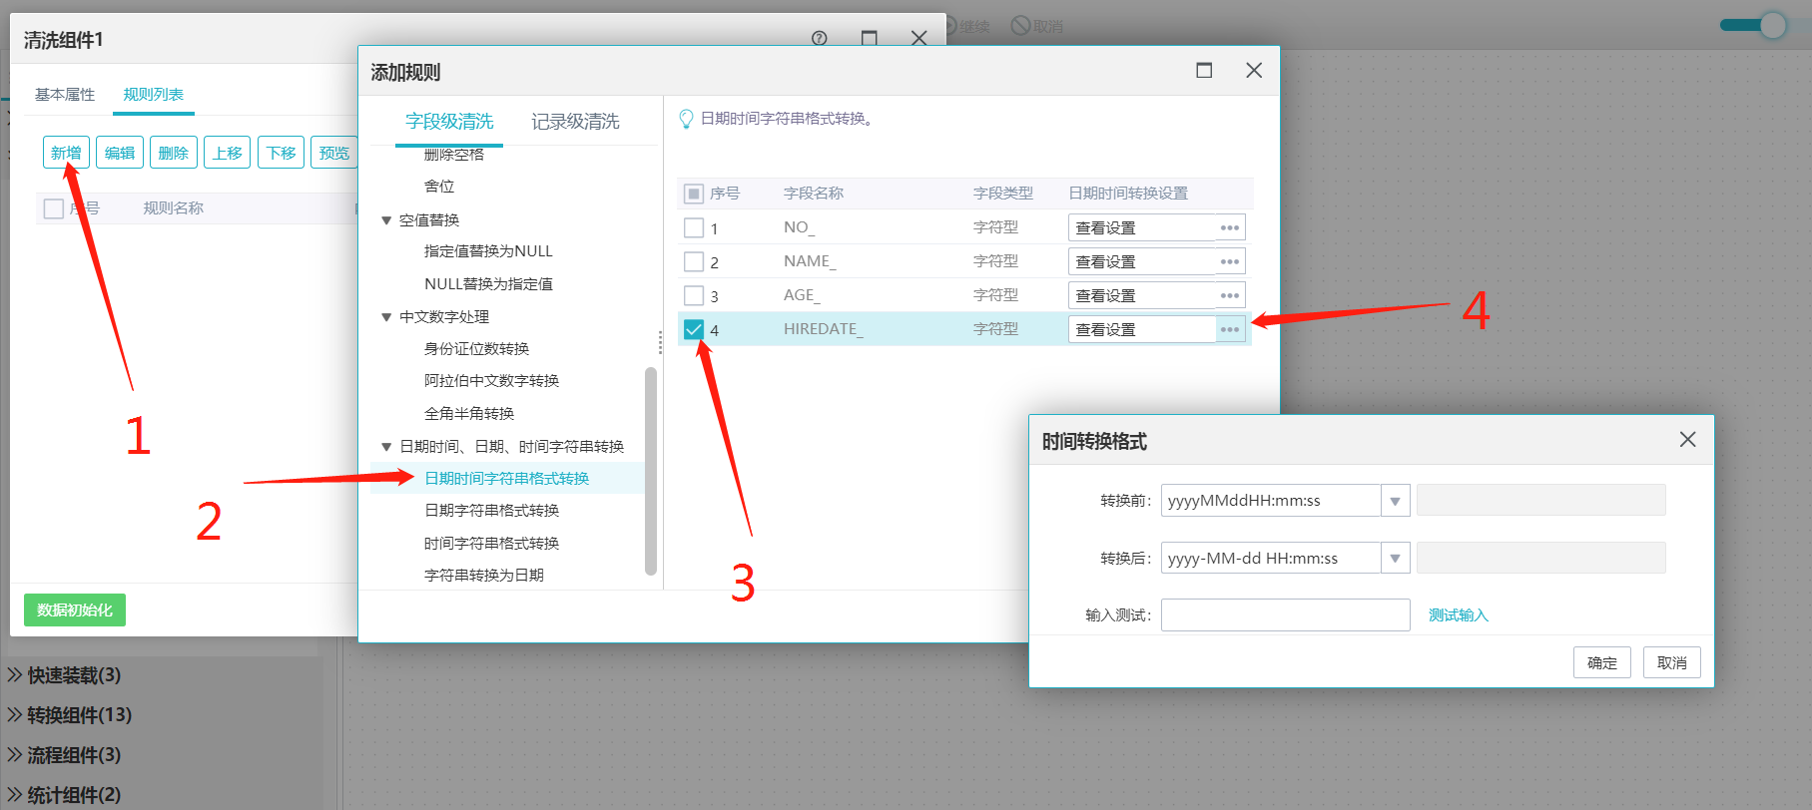
Task: Click the help question mark icon in 清洗组件1
Action: pyautogui.click(x=820, y=38)
